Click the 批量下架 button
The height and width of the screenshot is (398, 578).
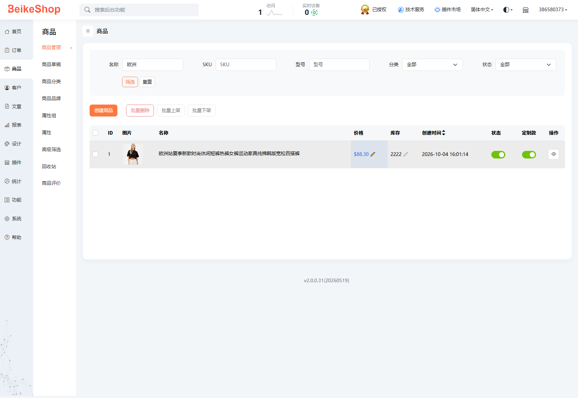pyautogui.click(x=202, y=111)
